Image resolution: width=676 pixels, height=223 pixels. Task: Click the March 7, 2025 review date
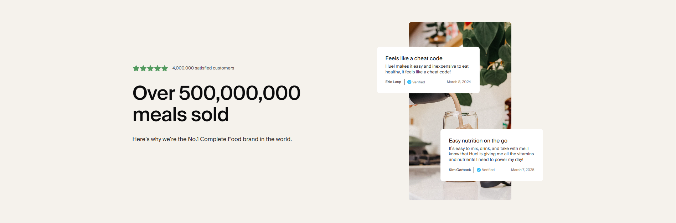522,170
